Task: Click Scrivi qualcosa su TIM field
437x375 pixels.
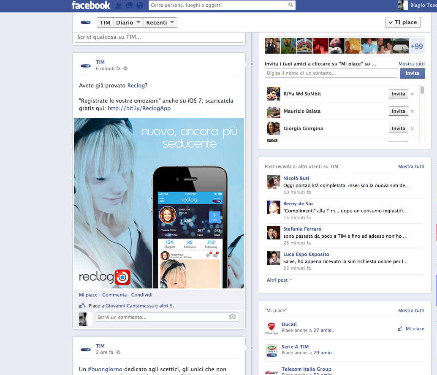Action: pos(159,37)
